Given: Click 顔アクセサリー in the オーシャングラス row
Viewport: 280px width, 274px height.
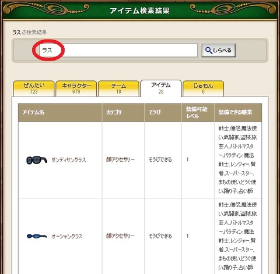Looking at the screenshot, I should 120,236.
